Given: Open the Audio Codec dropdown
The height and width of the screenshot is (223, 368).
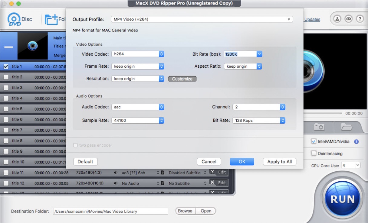Looking at the screenshot, I should click(x=138, y=107).
